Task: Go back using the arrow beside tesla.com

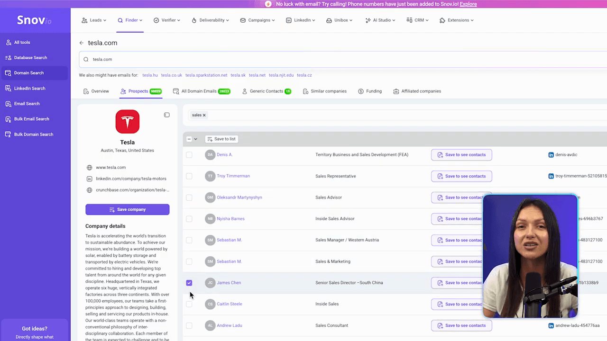Action: (x=82, y=43)
